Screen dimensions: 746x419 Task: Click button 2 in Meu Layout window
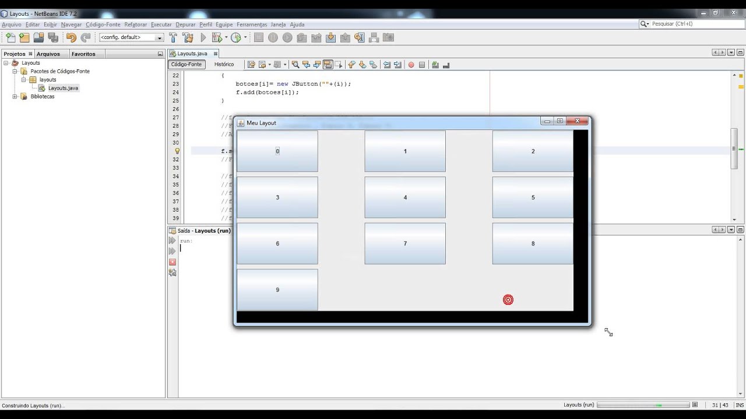(x=533, y=151)
